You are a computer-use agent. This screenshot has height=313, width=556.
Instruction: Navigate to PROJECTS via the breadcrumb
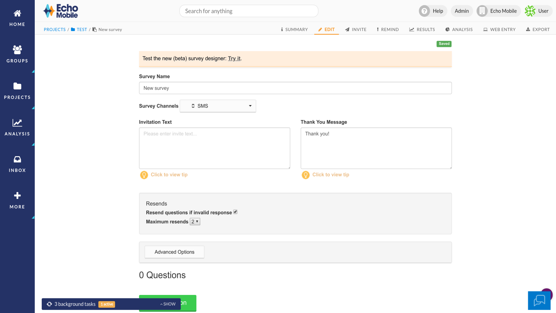coord(55,29)
